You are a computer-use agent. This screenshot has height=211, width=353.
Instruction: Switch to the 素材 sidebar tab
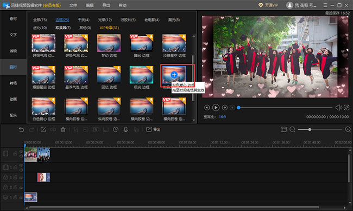(13, 18)
